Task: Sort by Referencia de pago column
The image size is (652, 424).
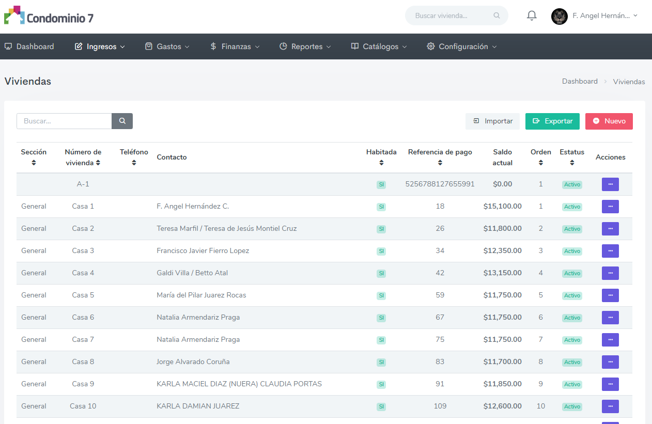Action: [x=440, y=163]
